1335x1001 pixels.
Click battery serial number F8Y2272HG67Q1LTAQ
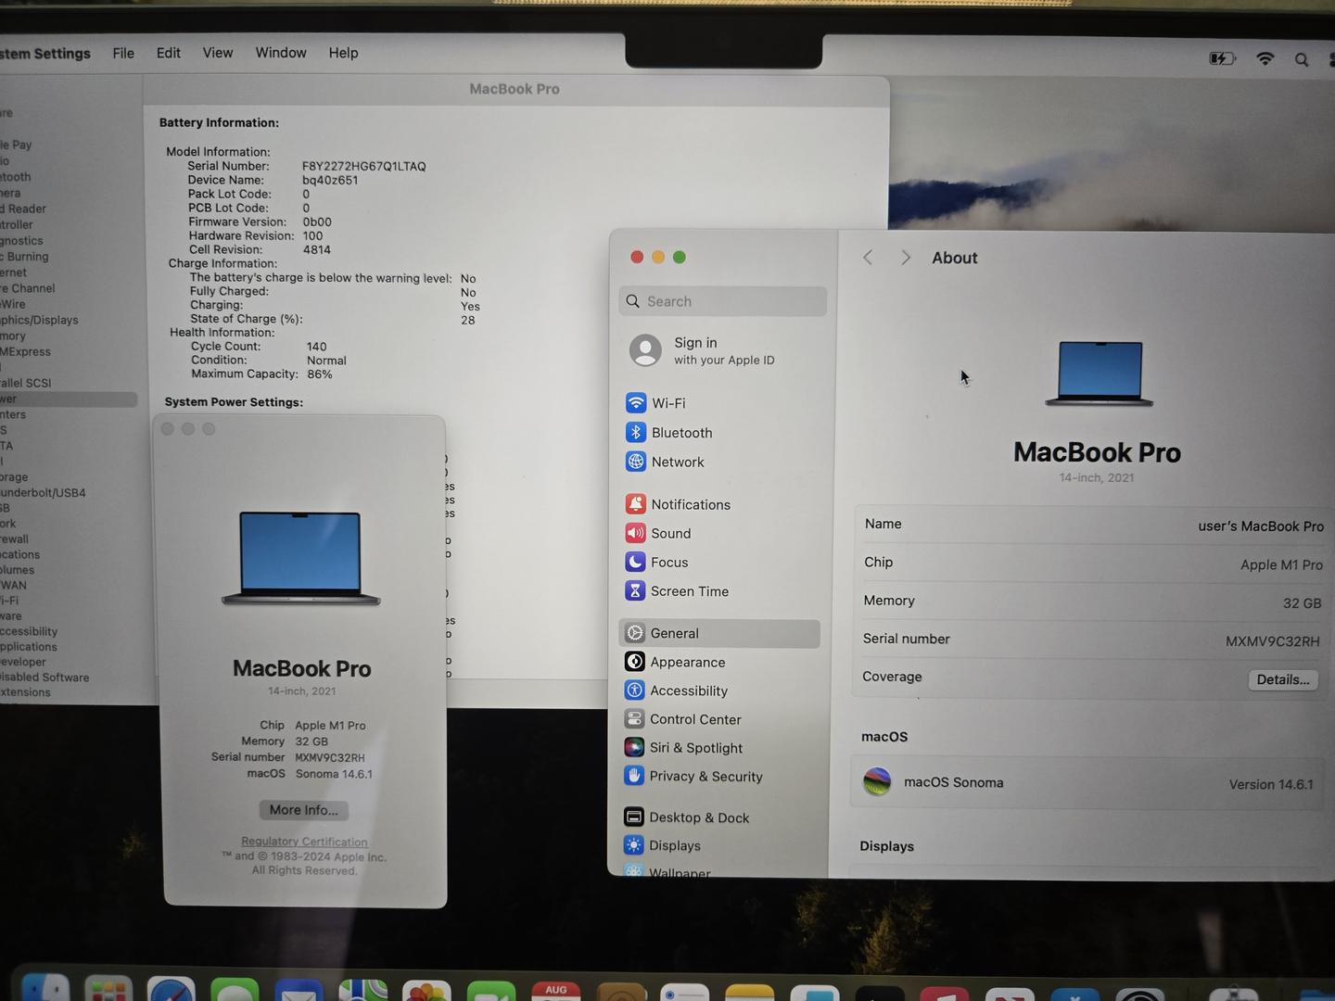[364, 166]
